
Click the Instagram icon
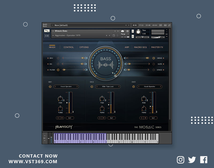pos(180,160)
